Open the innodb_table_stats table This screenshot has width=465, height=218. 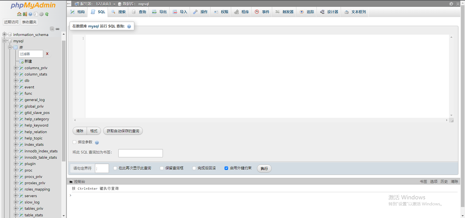click(x=41, y=157)
